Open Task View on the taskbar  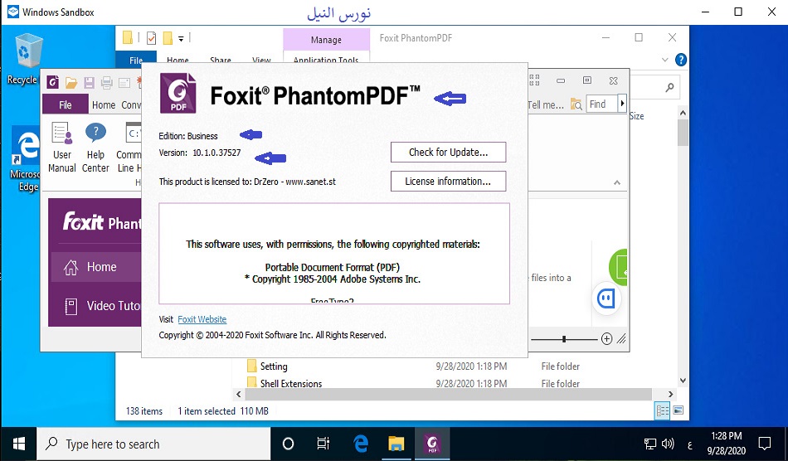click(323, 444)
